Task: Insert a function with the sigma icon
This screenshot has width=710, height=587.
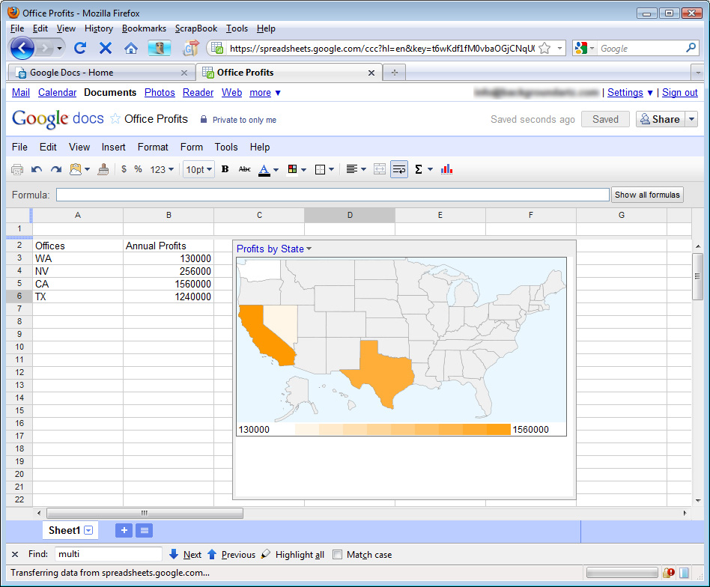Action: coord(419,169)
